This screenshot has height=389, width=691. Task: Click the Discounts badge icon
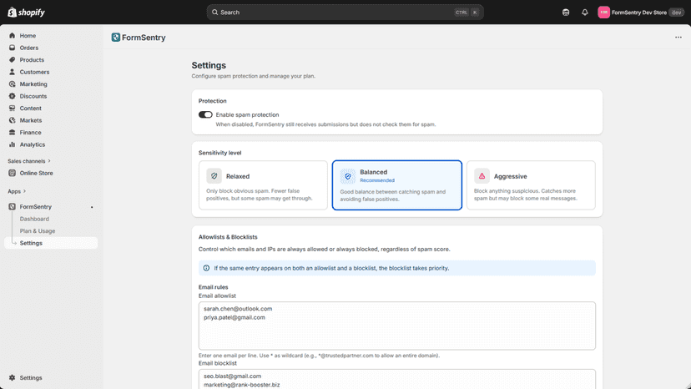(x=12, y=96)
